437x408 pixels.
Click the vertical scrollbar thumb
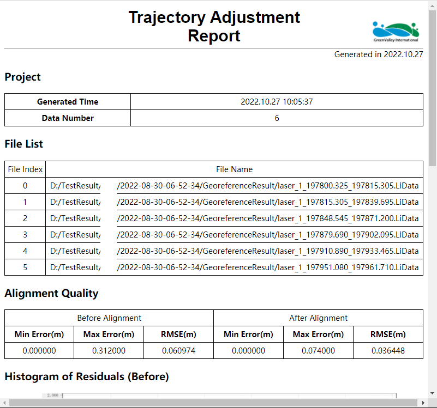432,88
